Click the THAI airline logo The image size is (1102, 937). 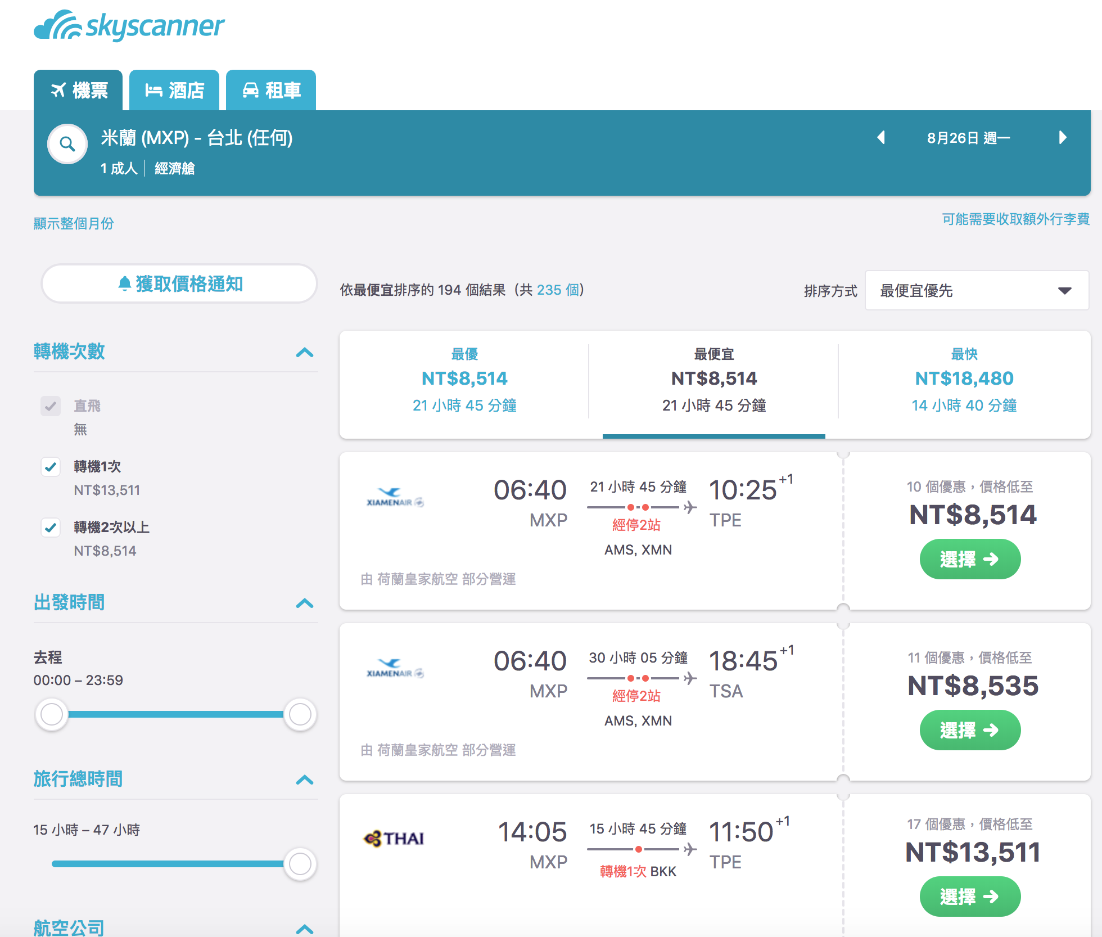[x=394, y=839]
